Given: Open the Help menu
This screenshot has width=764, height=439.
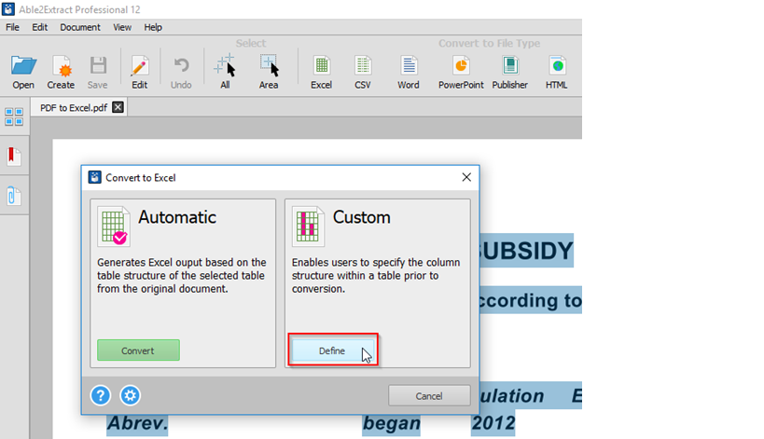Looking at the screenshot, I should coord(153,27).
